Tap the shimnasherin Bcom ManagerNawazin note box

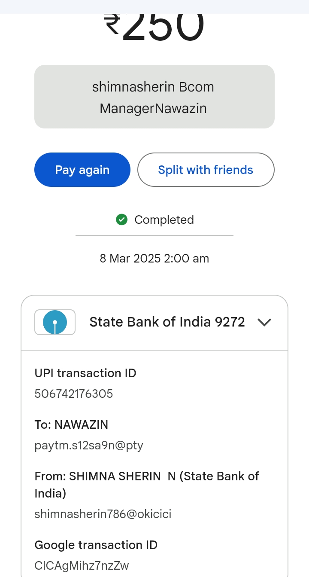coord(154,97)
